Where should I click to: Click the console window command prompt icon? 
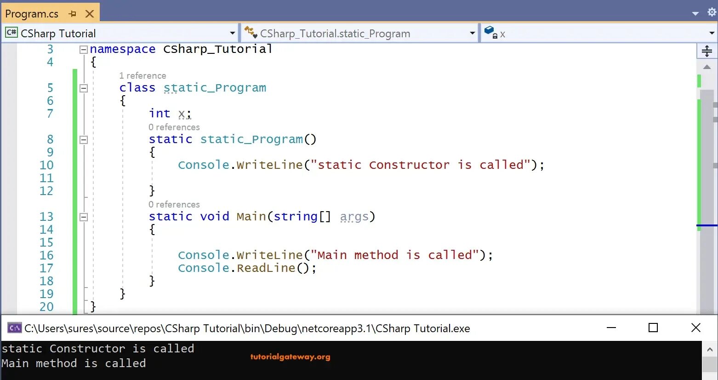click(x=14, y=328)
